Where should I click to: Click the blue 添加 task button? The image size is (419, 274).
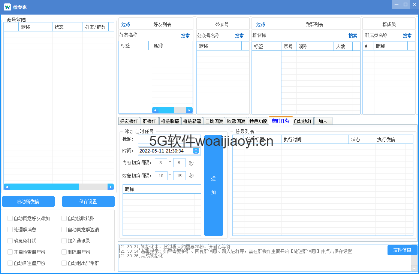pyautogui.click(x=214, y=185)
